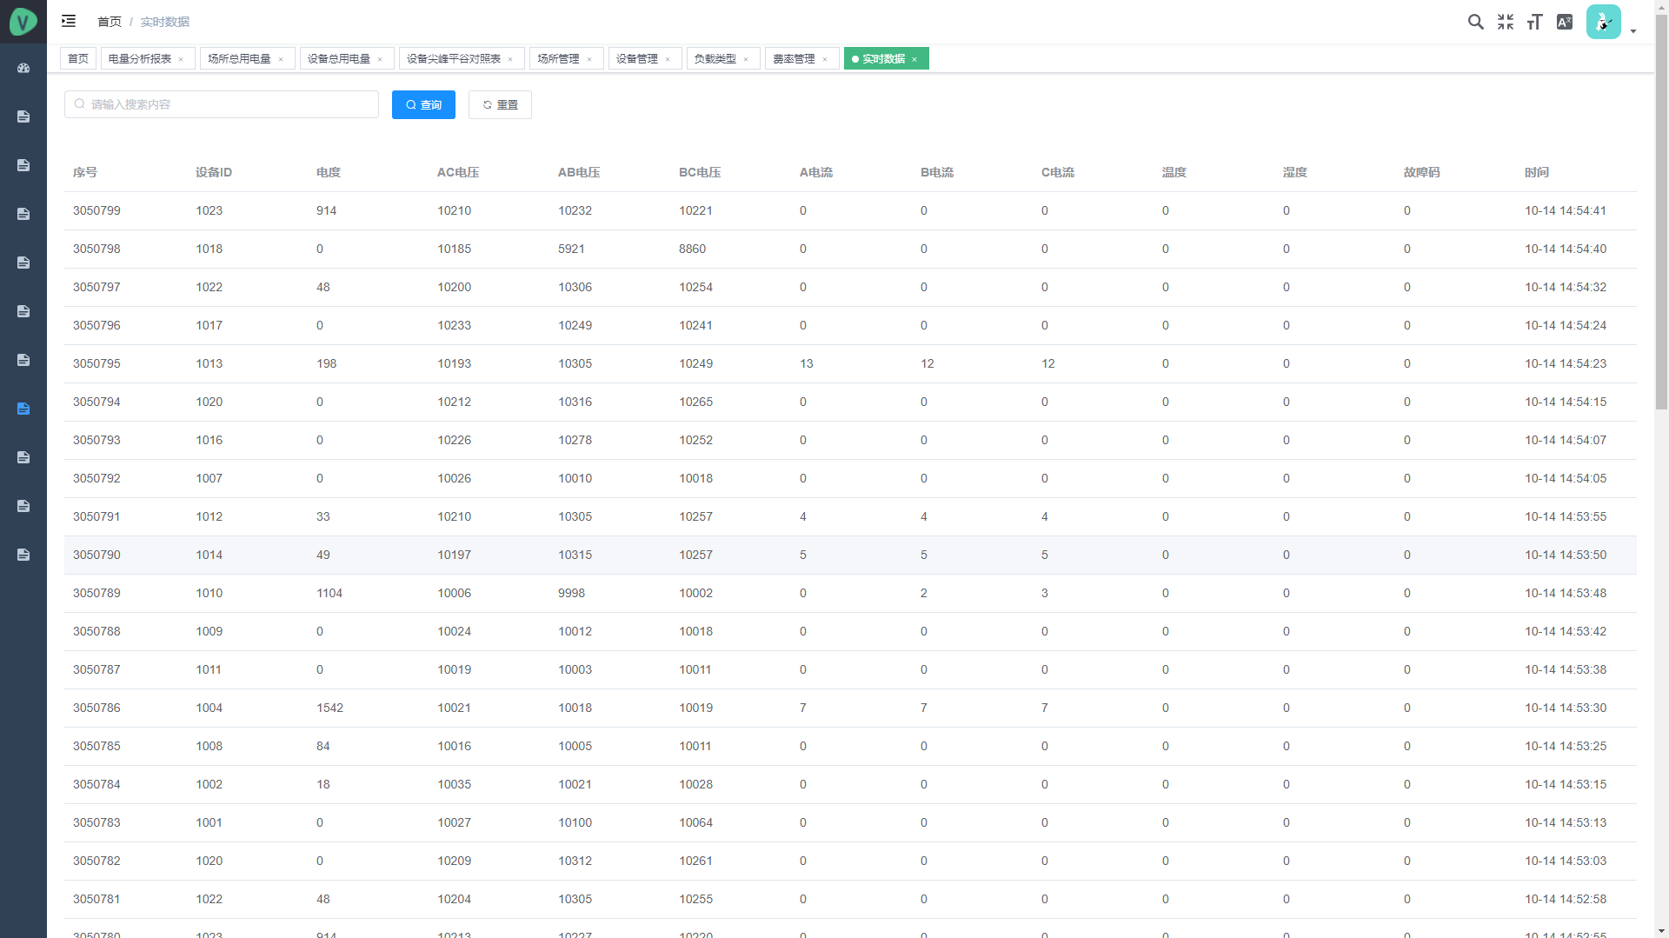The height and width of the screenshot is (938, 1669).
Task: Open the font size selector icon
Action: 1535,22
